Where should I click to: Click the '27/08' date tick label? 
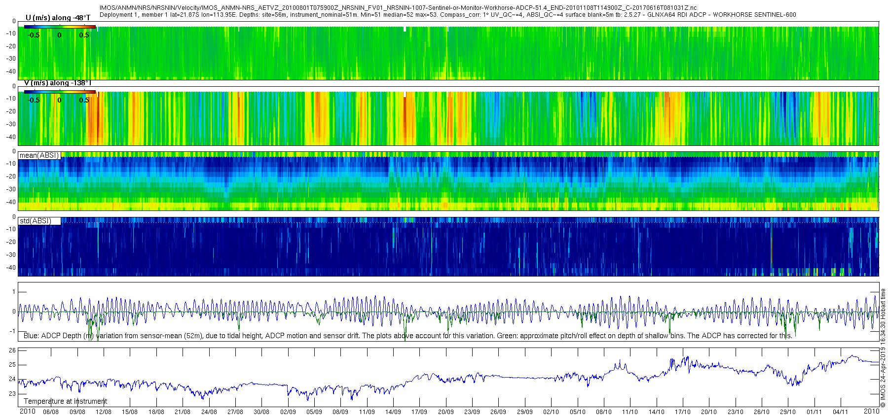pyautogui.click(x=235, y=412)
